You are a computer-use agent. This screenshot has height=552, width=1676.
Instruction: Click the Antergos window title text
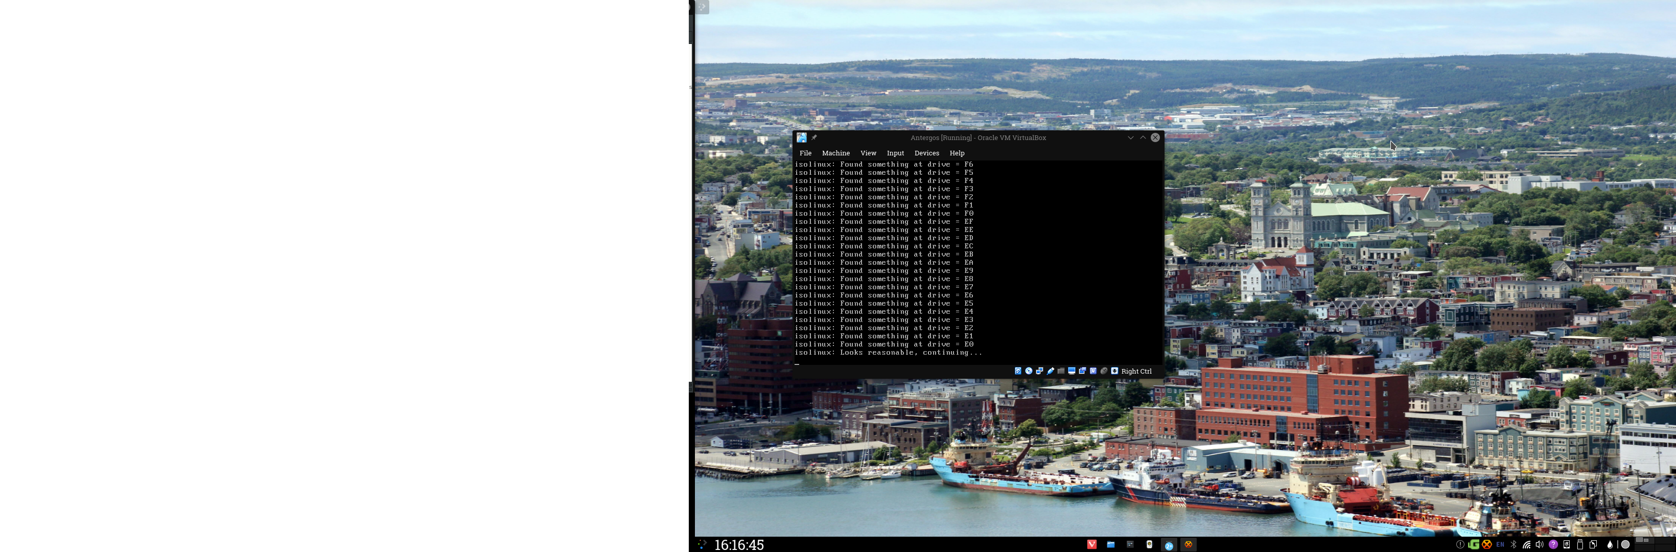coord(978,137)
